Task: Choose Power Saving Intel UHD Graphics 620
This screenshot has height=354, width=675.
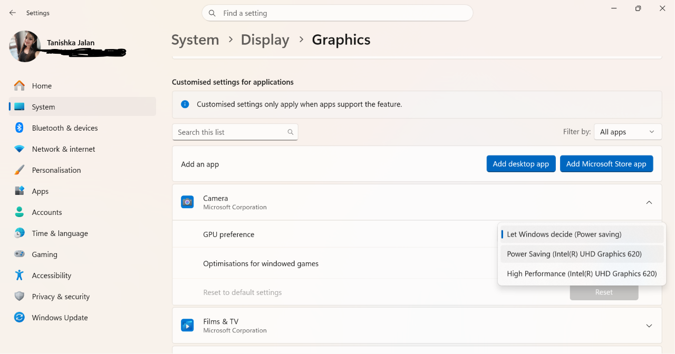Action: (x=582, y=254)
